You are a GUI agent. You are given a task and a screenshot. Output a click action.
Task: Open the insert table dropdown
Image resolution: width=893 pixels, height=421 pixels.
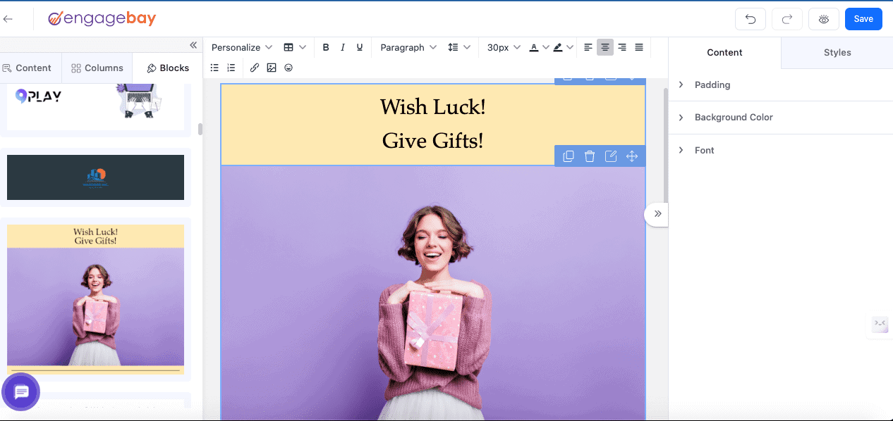[295, 48]
